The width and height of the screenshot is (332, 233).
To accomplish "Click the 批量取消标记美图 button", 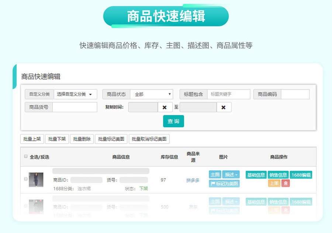I will (149, 139).
